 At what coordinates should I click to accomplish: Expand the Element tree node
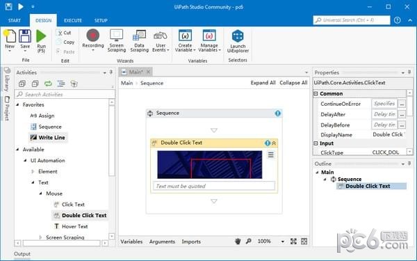[x=33, y=171]
